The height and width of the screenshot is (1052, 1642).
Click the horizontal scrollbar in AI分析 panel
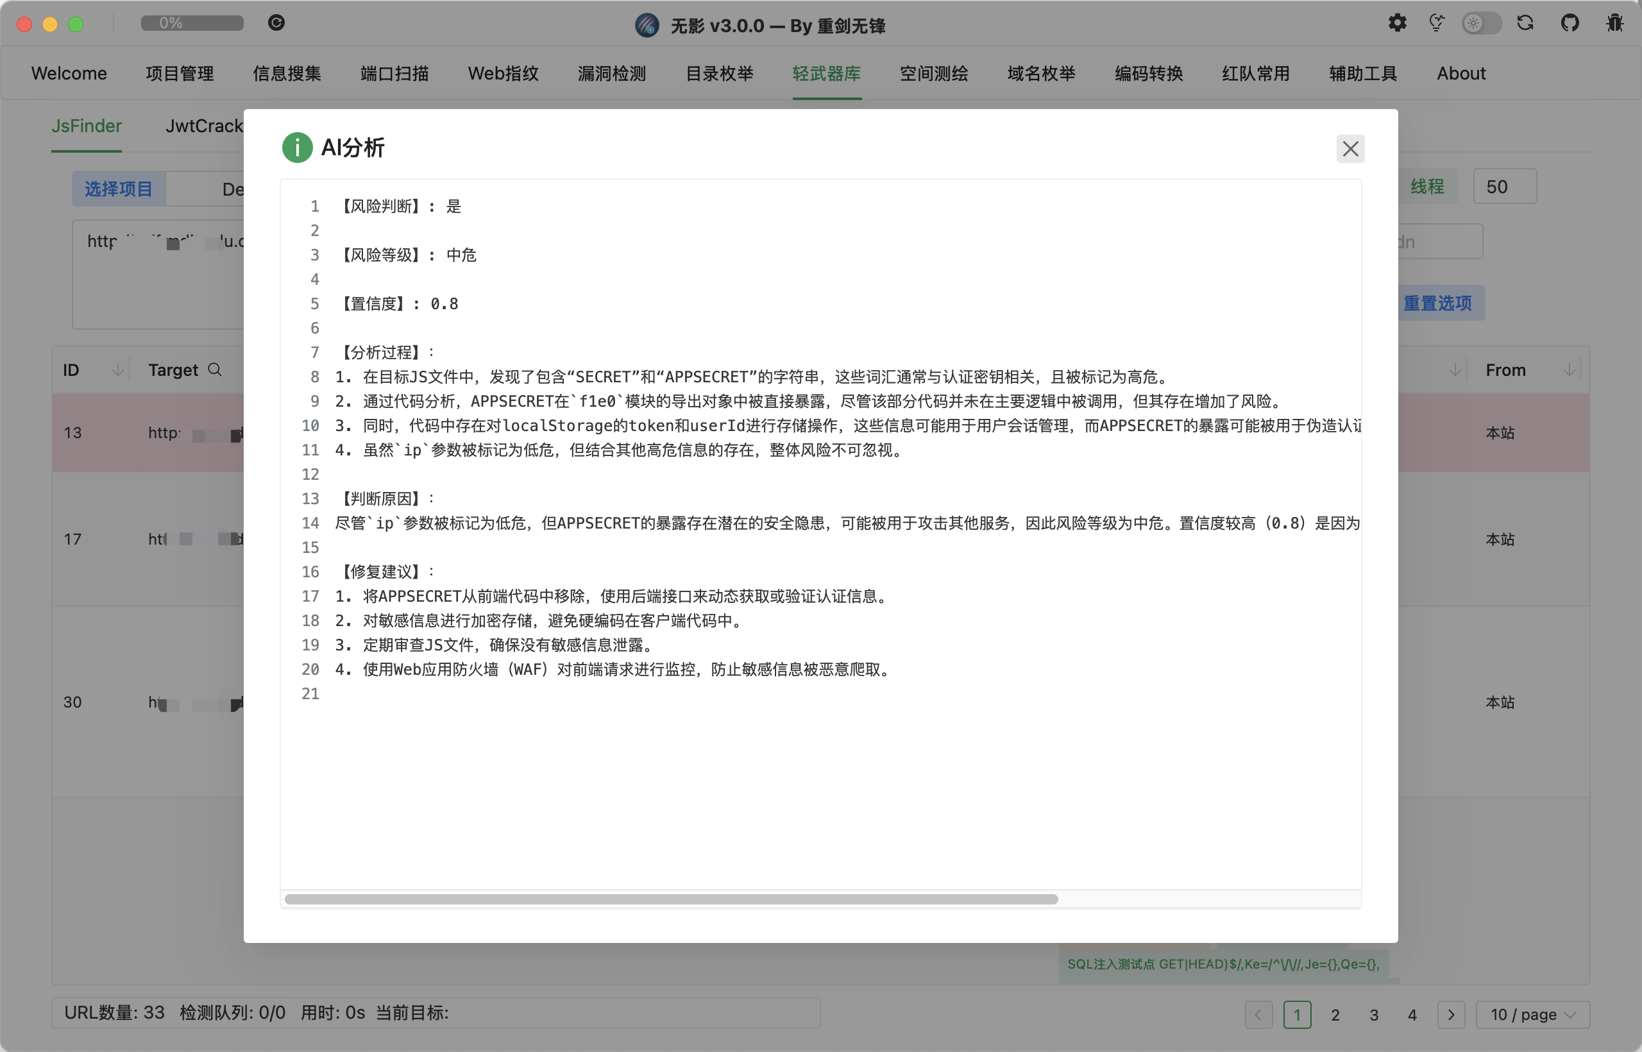point(671,899)
